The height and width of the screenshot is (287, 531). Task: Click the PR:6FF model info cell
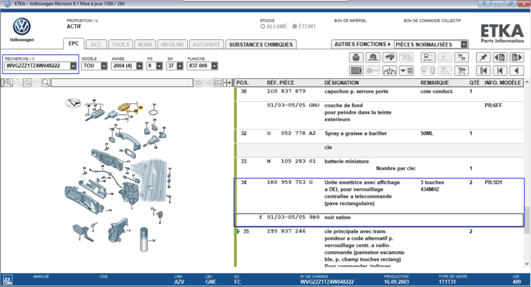click(493, 106)
